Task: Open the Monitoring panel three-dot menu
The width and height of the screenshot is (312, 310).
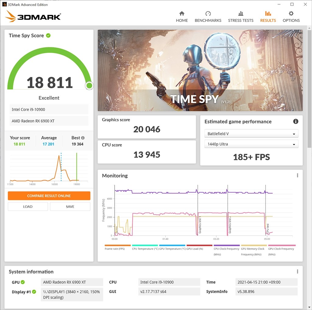Action: pyautogui.click(x=297, y=175)
